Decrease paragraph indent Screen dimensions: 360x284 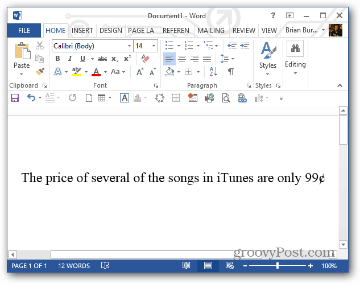[x=232, y=46]
